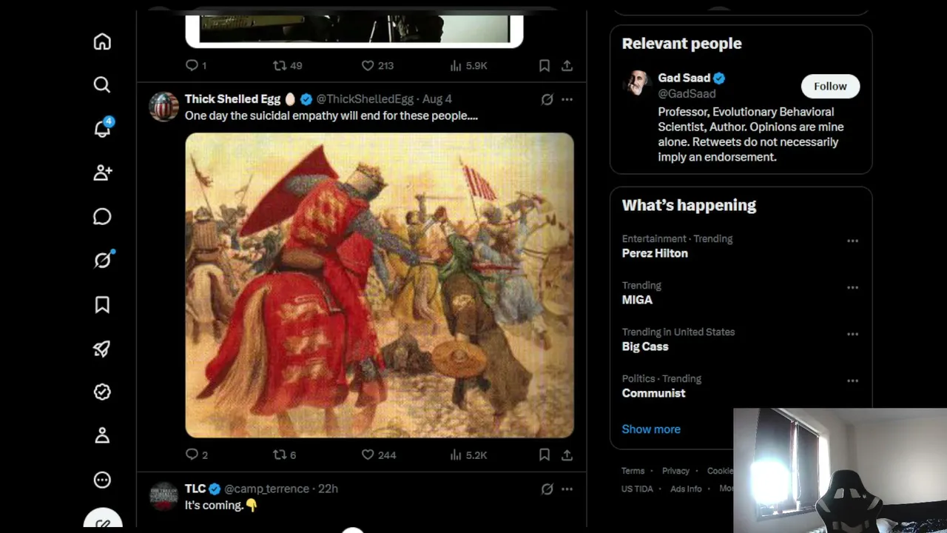Screen dimensions: 947x533
Task: Open the Perez Hilton trending topic
Action: pyautogui.click(x=655, y=253)
